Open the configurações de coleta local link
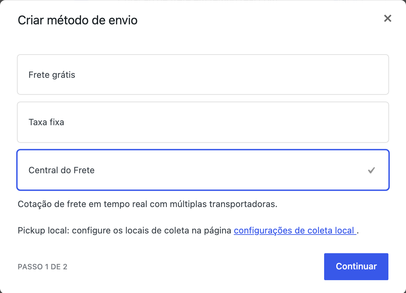 click(295, 231)
